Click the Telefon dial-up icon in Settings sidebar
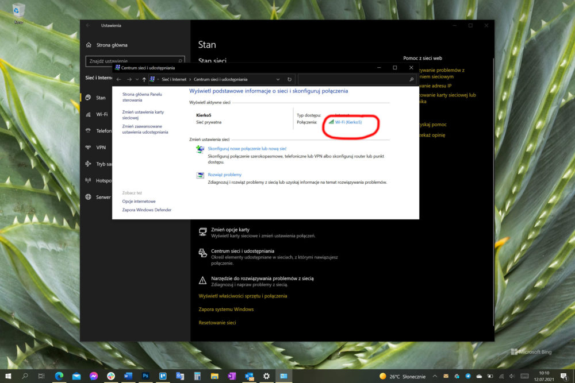Viewport: 575px width, 383px height. (88, 131)
